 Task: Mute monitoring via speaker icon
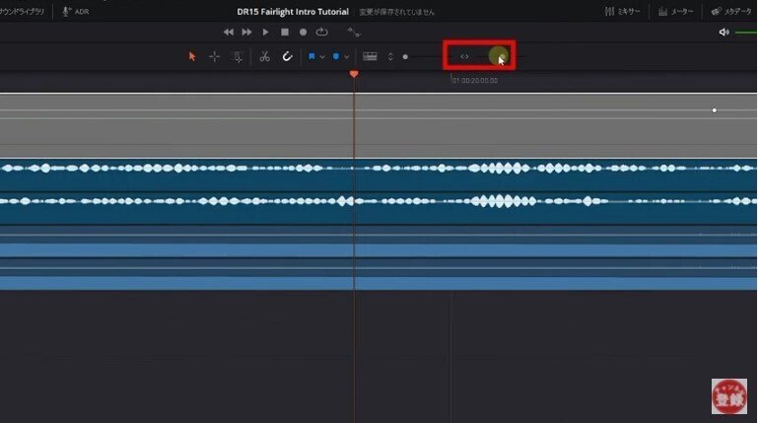point(724,33)
